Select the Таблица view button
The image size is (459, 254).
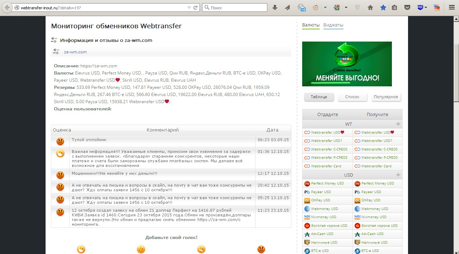[319, 97]
